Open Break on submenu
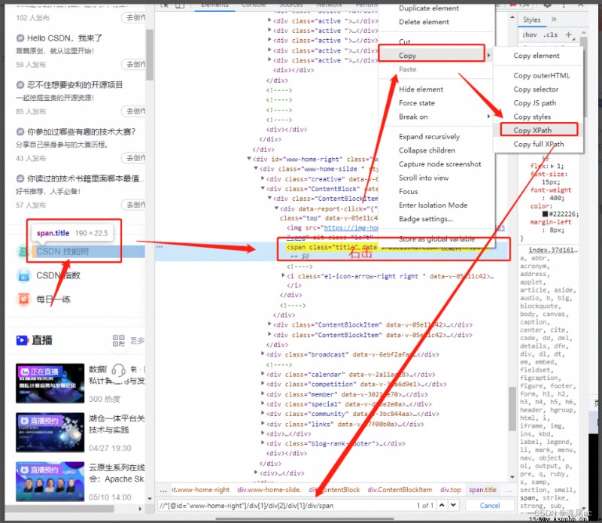 (x=436, y=117)
